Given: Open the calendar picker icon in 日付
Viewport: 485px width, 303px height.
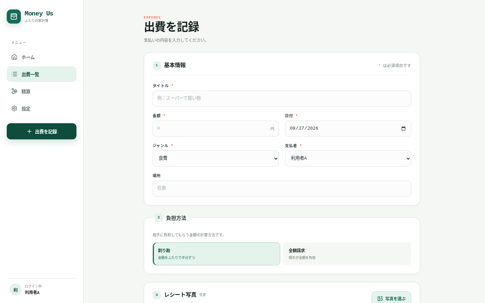Looking at the screenshot, I should 403,129.
